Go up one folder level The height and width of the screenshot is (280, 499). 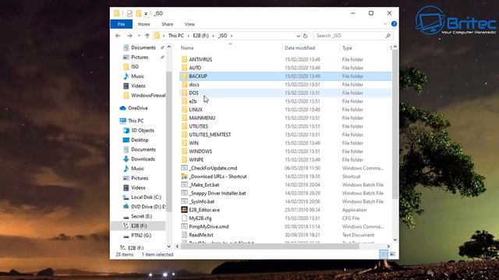[x=147, y=36]
